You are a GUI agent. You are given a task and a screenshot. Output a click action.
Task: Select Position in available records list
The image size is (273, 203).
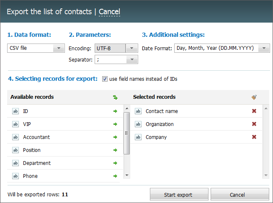(65, 150)
